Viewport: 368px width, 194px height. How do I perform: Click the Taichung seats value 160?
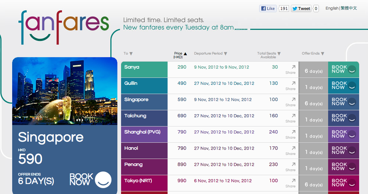273,116
